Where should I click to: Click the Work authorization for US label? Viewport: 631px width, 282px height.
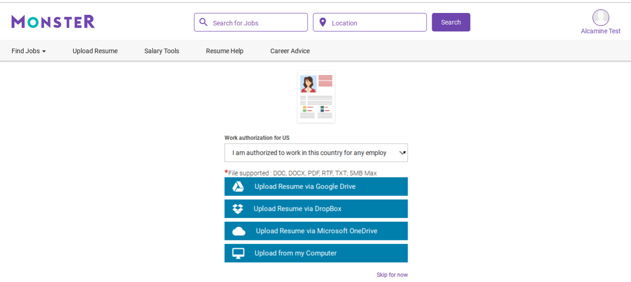257,138
